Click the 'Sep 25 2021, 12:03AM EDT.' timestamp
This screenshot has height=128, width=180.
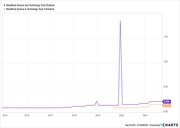[x=137, y=125]
